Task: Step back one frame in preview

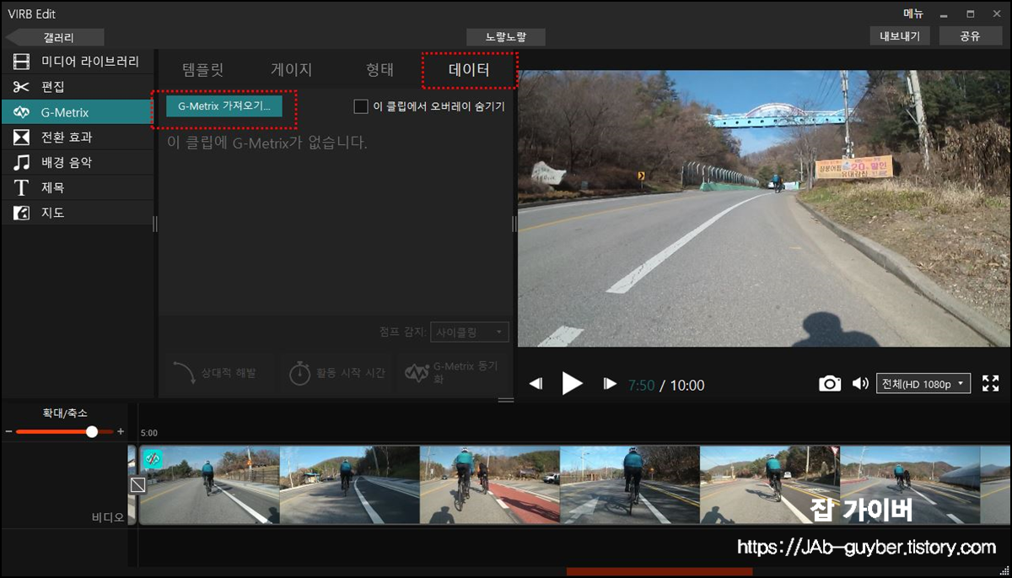Action: tap(536, 385)
